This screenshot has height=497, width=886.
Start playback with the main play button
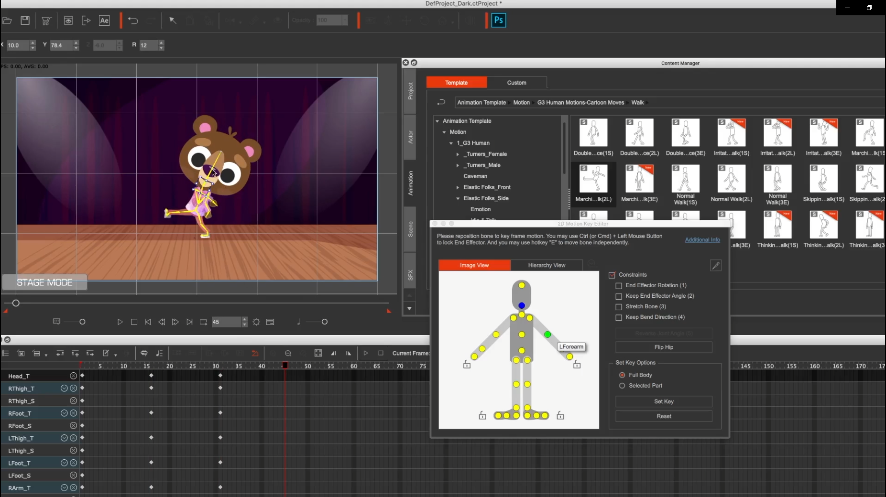tap(120, 322)
